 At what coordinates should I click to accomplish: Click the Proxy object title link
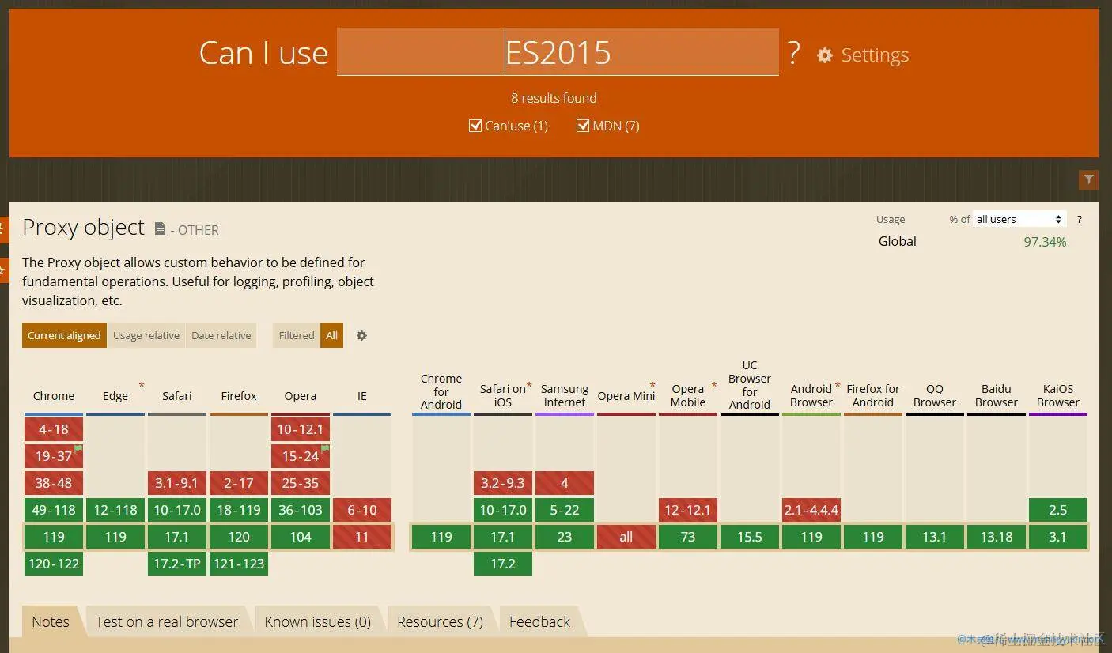pos(83,228)
